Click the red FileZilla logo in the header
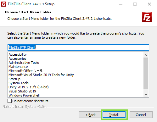 [x=147, y=17]
